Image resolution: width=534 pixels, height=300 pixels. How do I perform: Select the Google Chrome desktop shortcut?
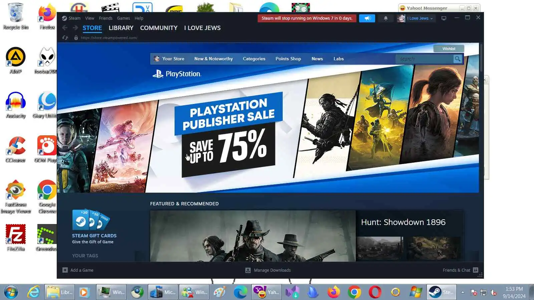pyautogui.click(x=47, y=197)
